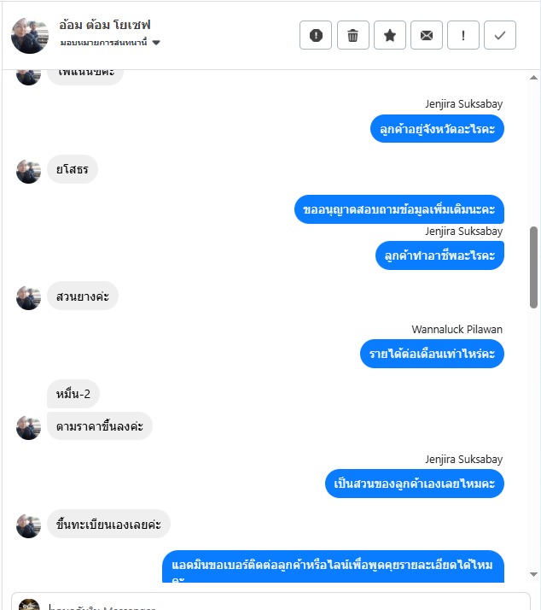Open the assign conversation dropdown arrow

[156, 43]
